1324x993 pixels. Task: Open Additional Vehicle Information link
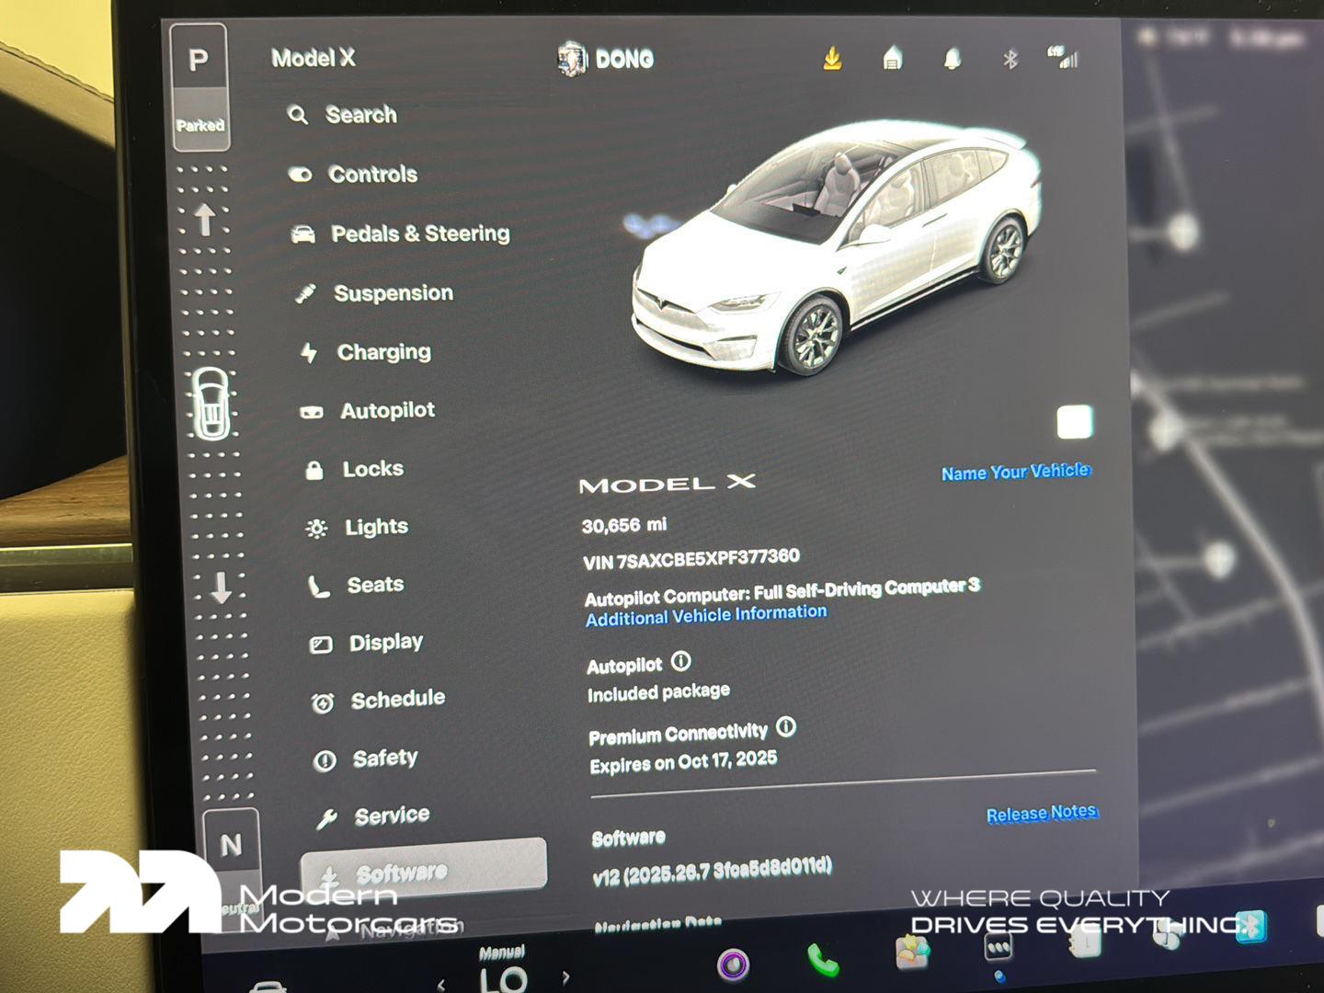pos(706,615)
